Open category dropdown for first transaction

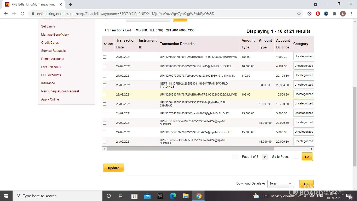[x=303, y=57]
